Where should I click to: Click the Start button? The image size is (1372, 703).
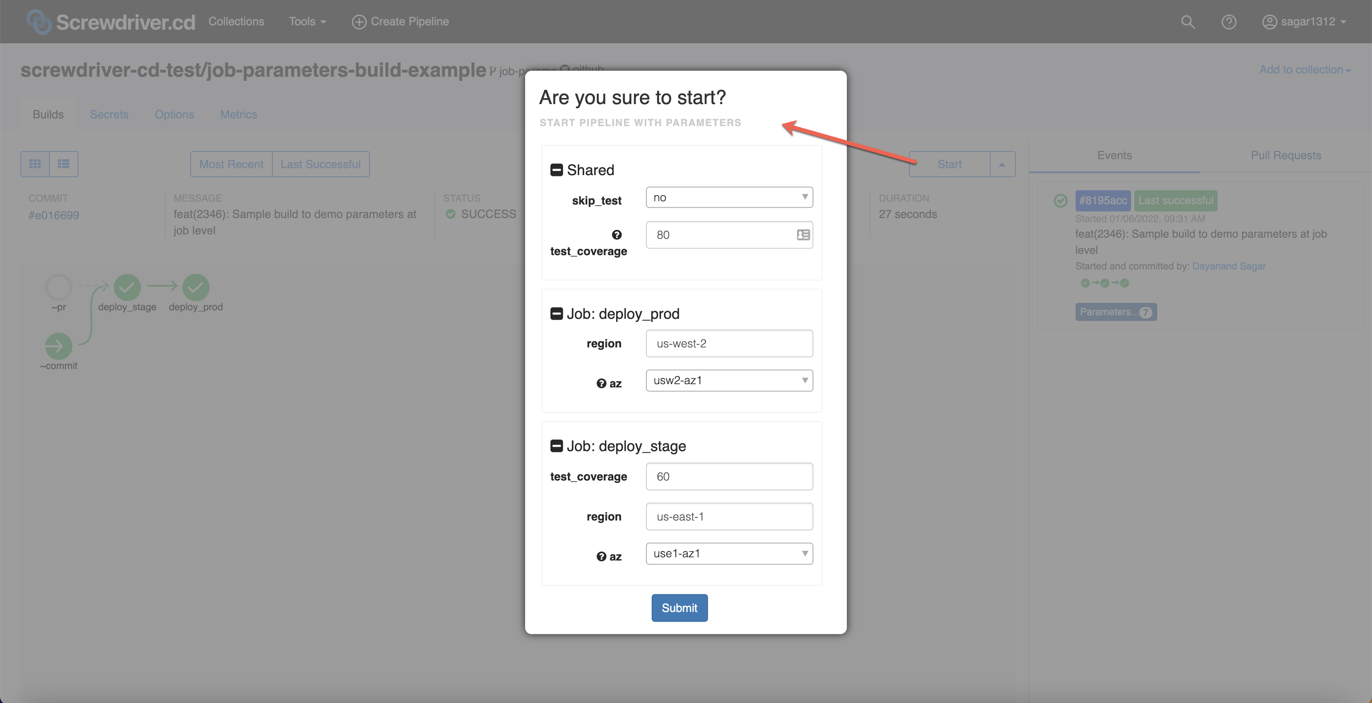950,164
